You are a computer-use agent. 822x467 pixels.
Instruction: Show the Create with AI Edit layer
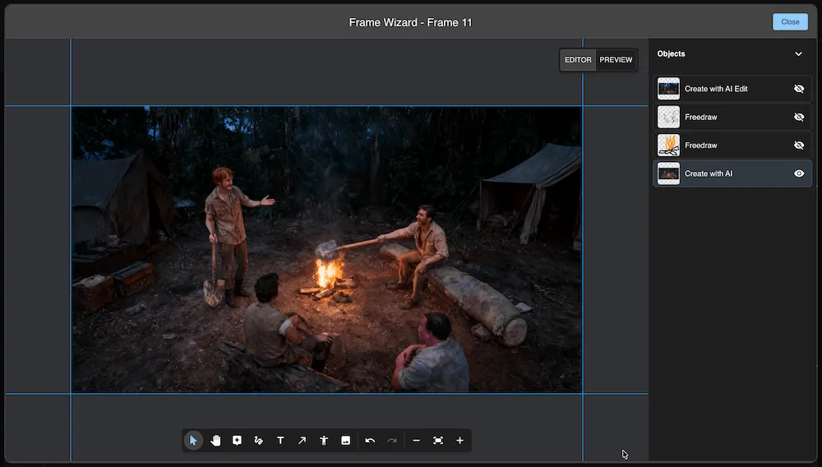(x=799, y=89)
